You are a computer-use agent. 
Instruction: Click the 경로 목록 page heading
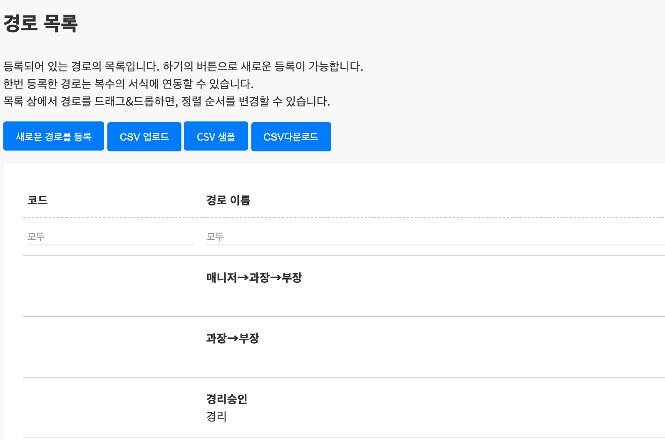40,23
